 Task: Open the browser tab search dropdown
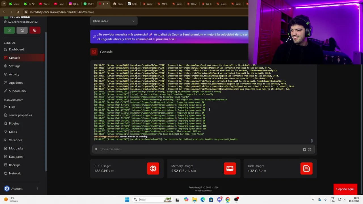coord(4,4)
